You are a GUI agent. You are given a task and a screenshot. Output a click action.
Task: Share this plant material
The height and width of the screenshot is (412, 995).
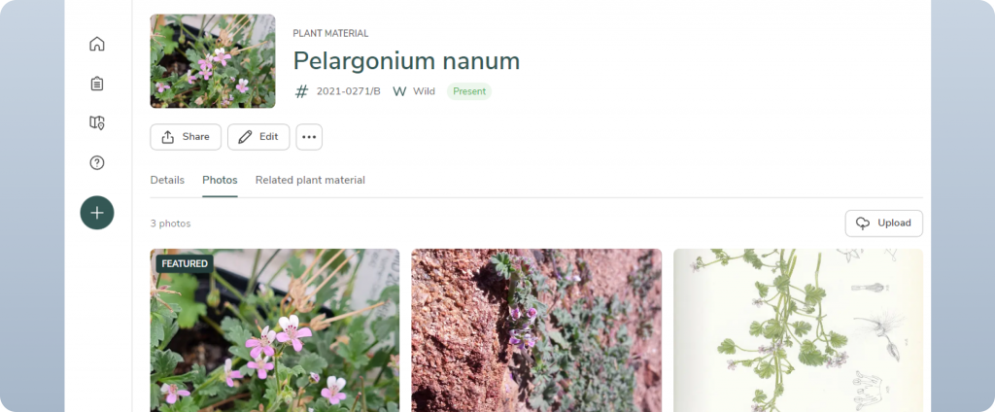[186, 136]
